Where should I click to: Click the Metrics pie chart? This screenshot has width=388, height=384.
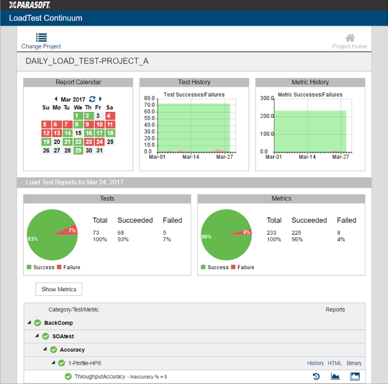(226, 235)
